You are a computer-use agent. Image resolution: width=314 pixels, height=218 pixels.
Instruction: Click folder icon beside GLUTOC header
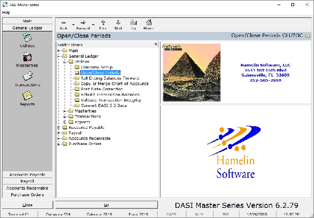[307, 35]
